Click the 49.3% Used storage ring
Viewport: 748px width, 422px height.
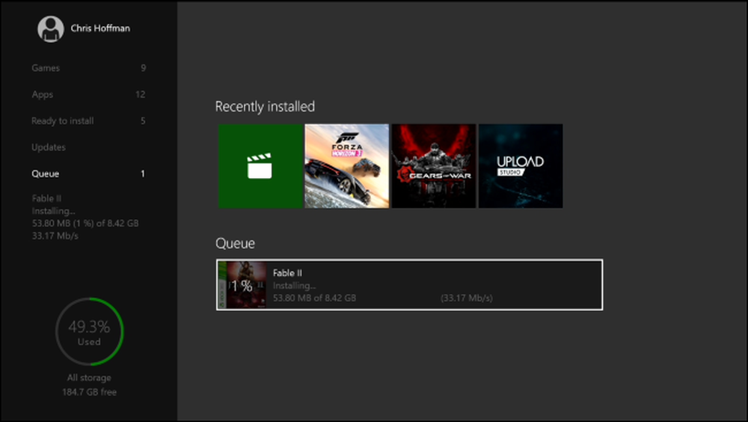pos(89,331)
